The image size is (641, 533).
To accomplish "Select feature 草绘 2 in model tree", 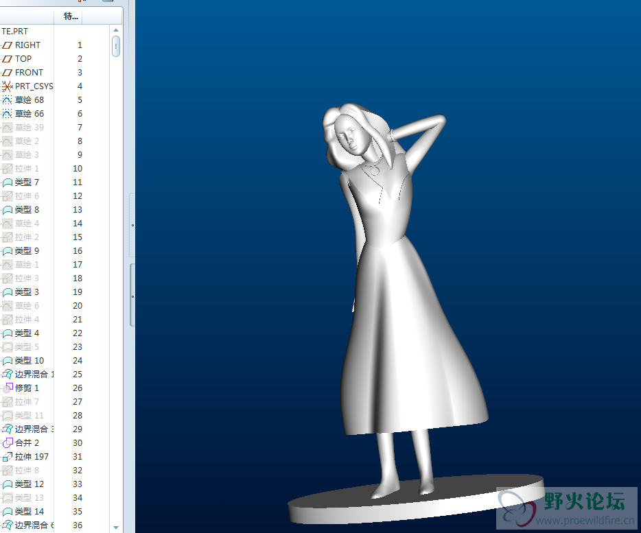I will [27, 141].
